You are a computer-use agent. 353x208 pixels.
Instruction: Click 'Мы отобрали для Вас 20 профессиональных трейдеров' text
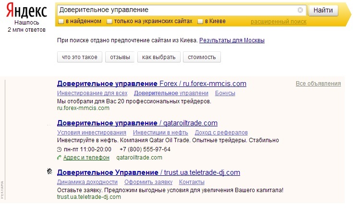[134, 101]
